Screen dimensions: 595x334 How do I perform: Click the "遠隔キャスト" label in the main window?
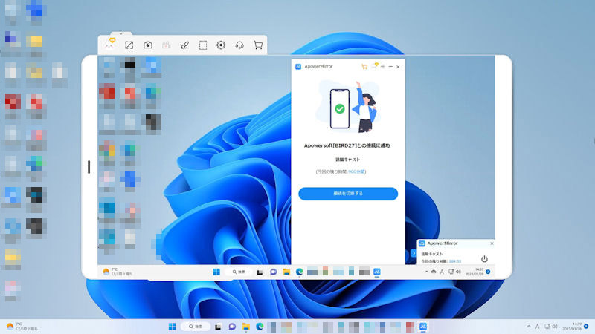[x=347, y=160]
